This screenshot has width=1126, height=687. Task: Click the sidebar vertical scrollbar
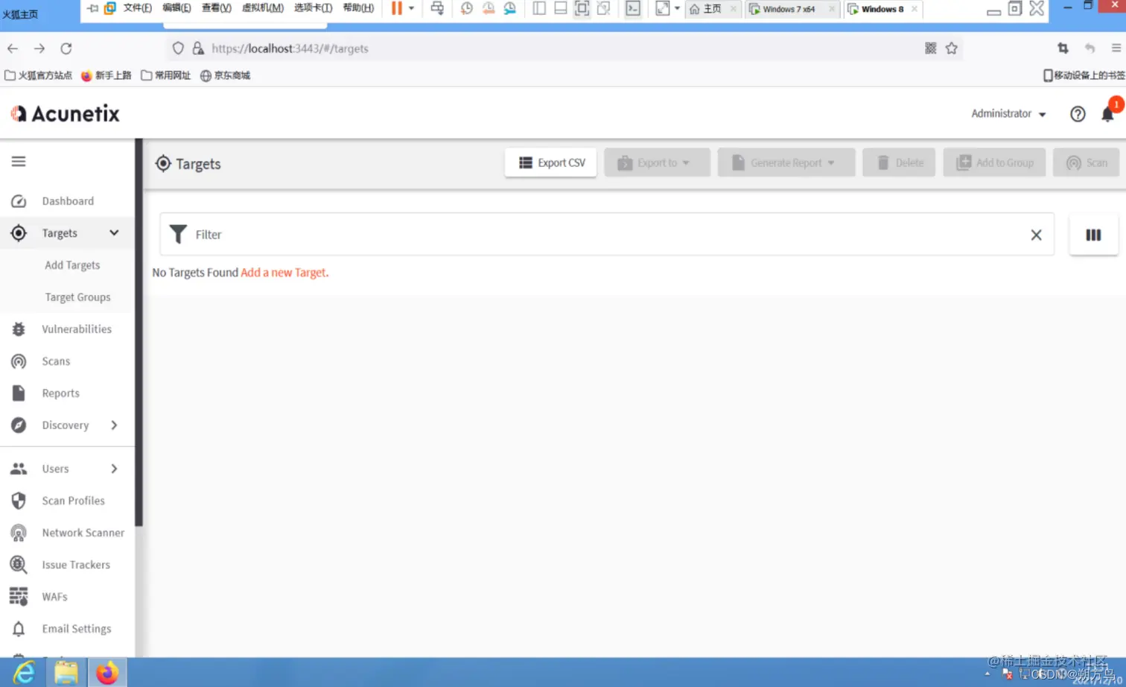click(x=139, y=332)
